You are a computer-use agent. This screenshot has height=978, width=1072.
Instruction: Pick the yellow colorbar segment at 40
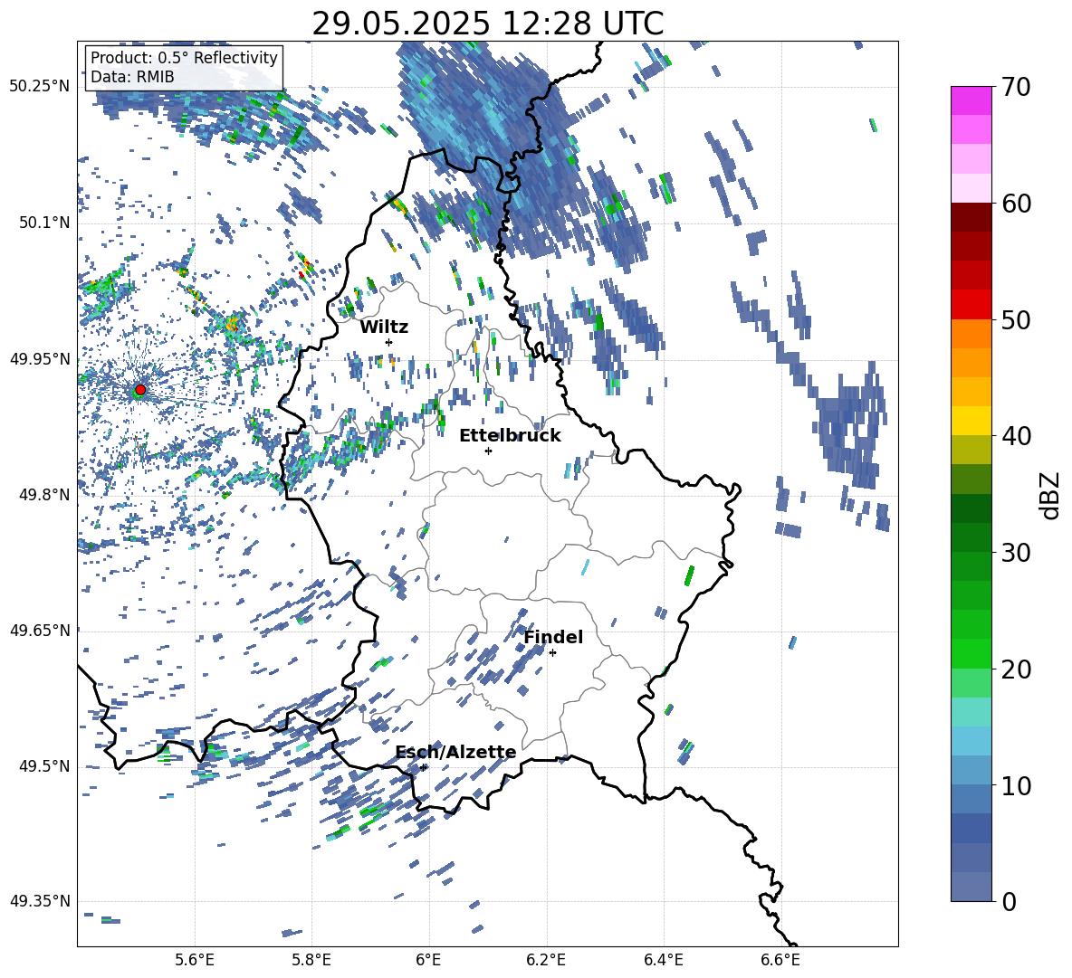tap(971, 421)
